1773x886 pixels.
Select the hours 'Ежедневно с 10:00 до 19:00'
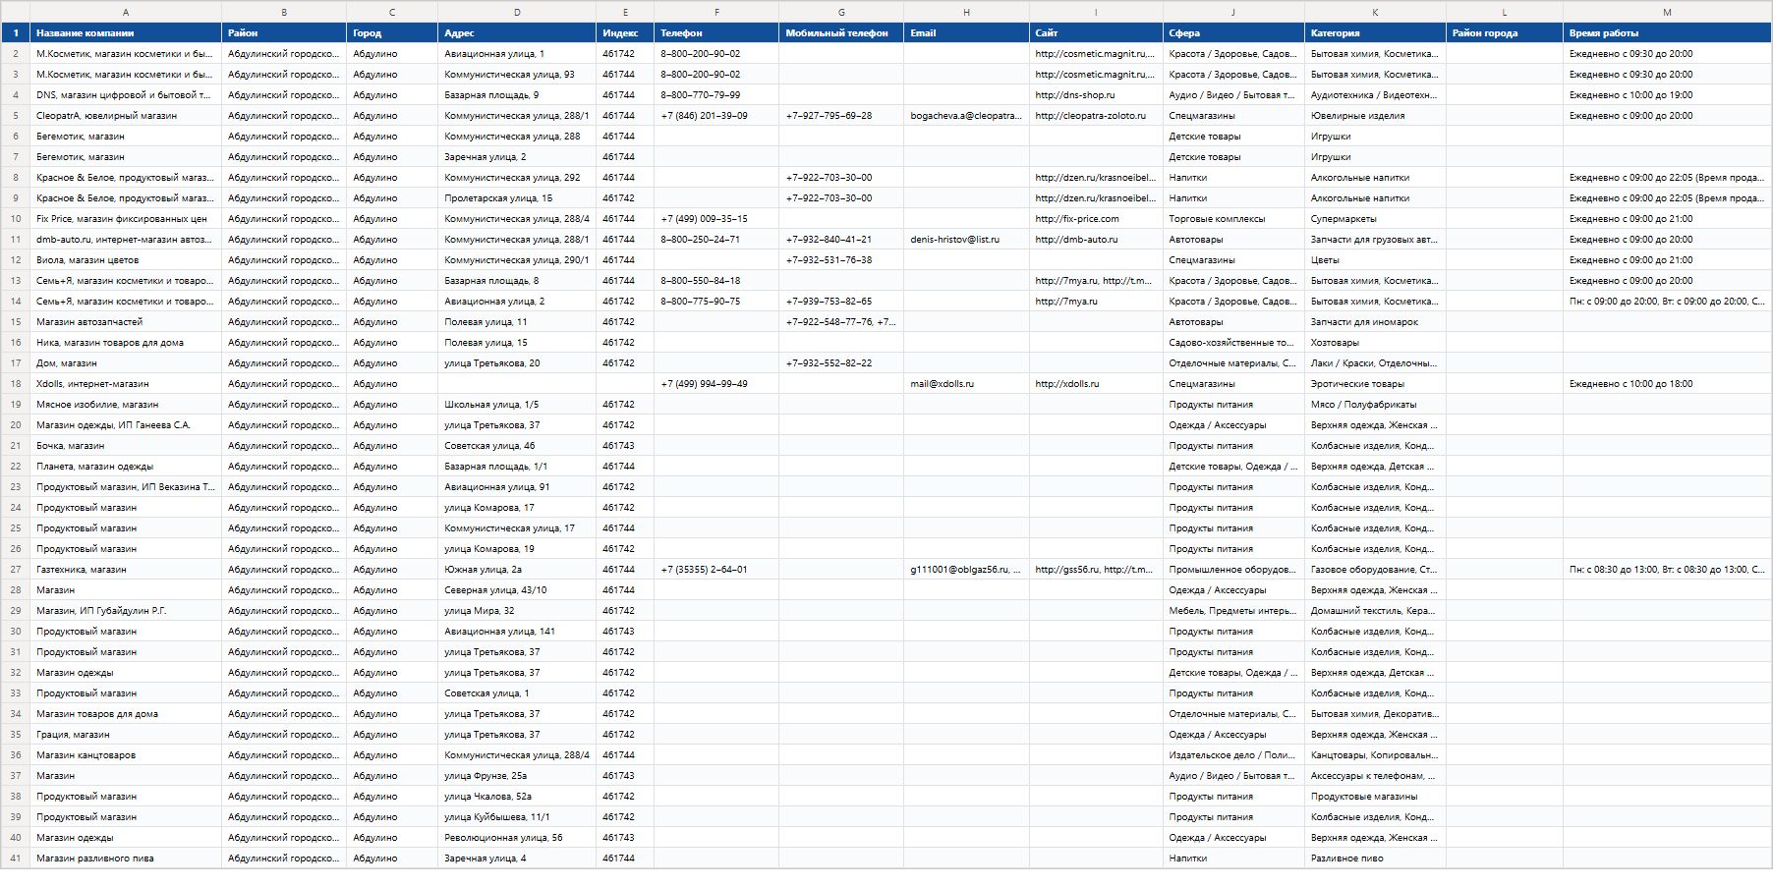coord(1667,94)
